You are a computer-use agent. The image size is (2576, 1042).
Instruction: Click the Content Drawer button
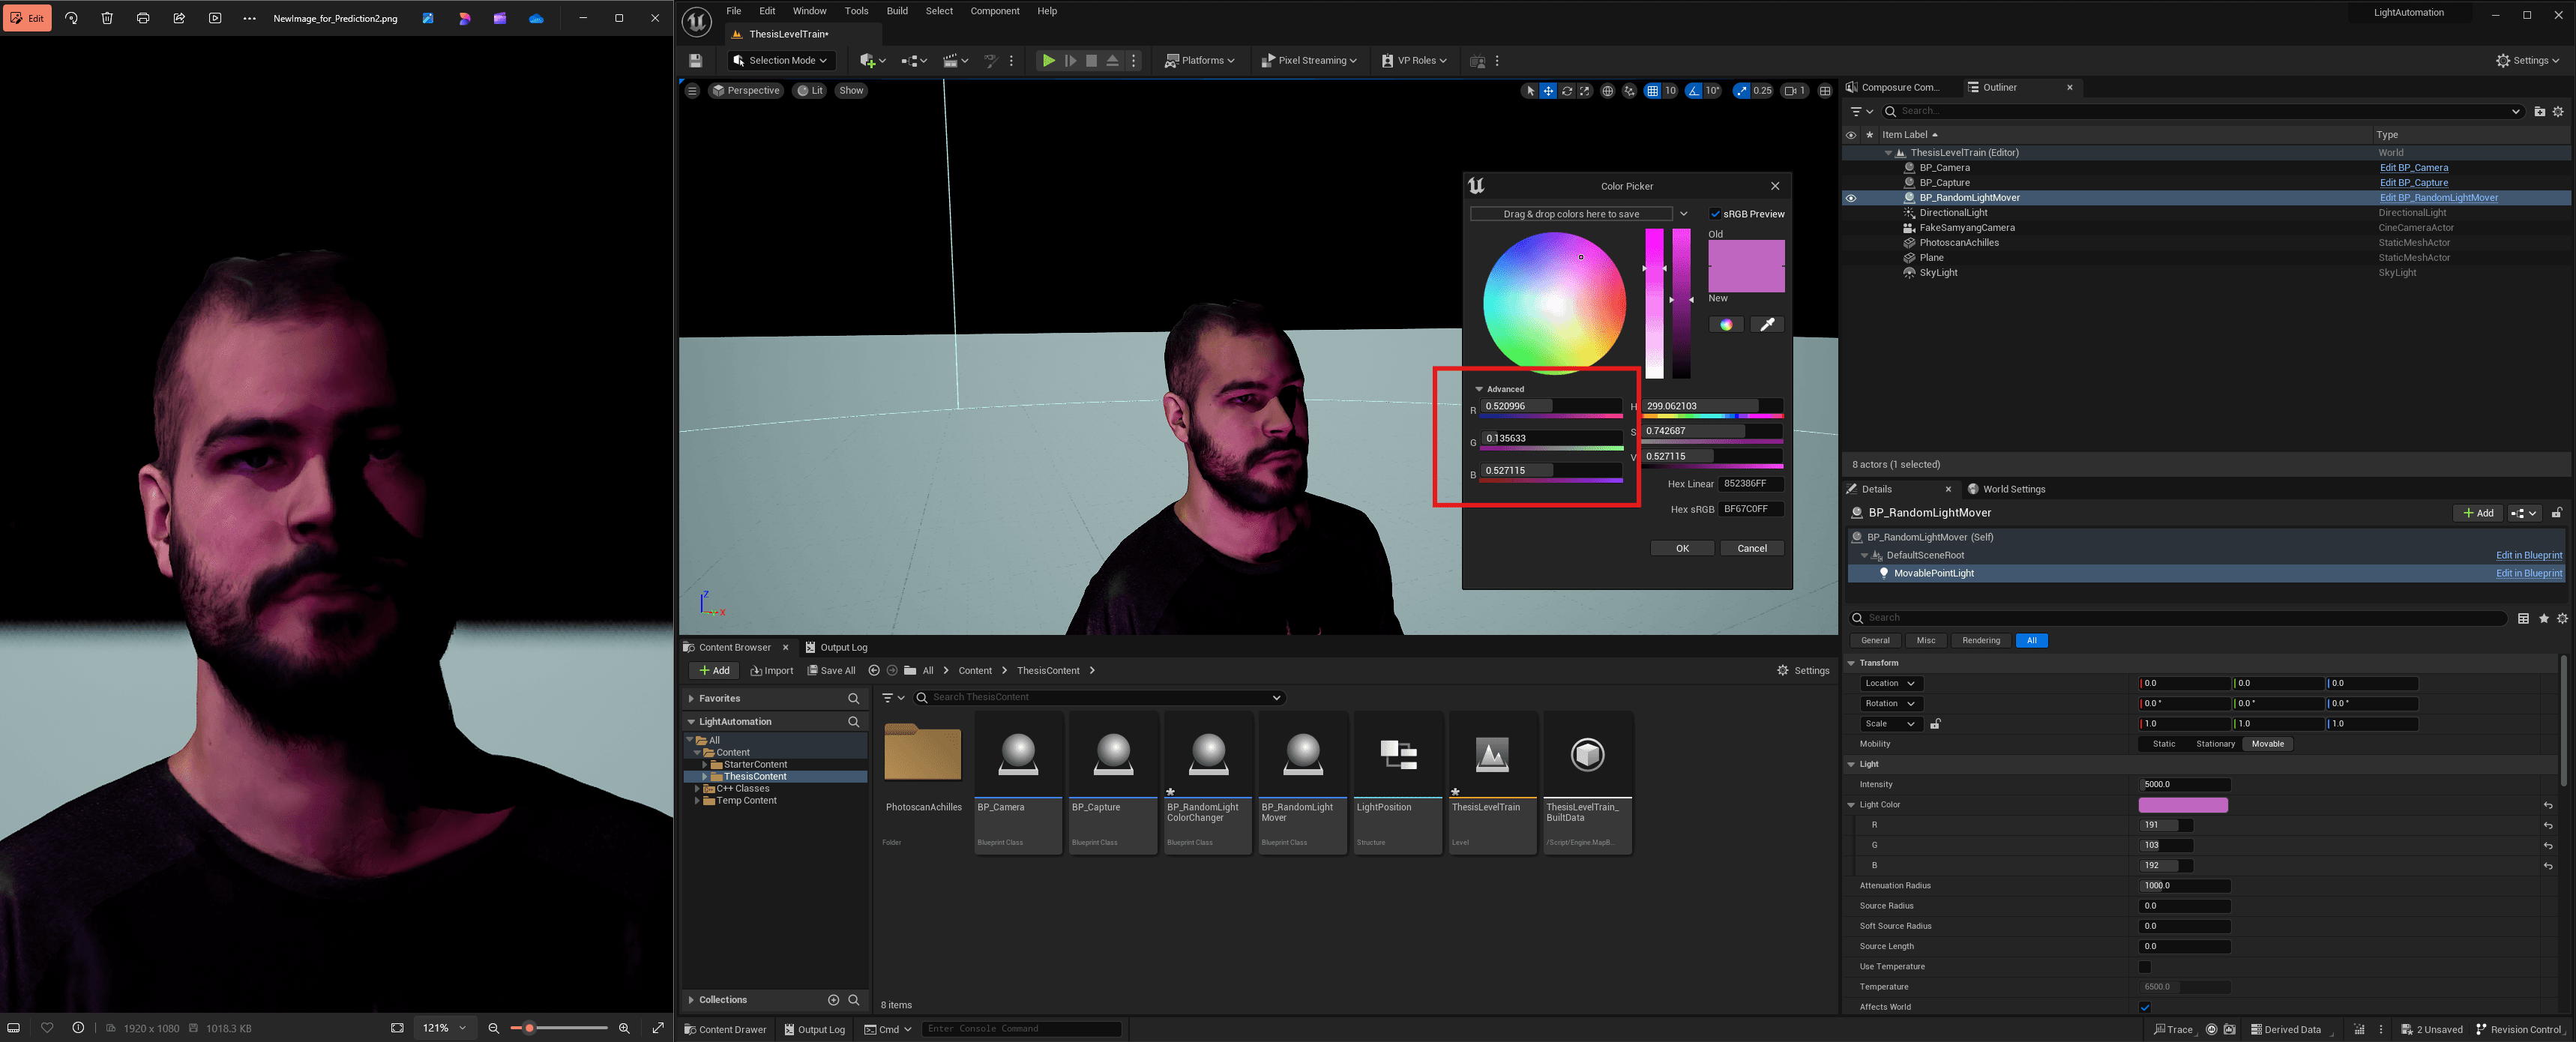724,1029
